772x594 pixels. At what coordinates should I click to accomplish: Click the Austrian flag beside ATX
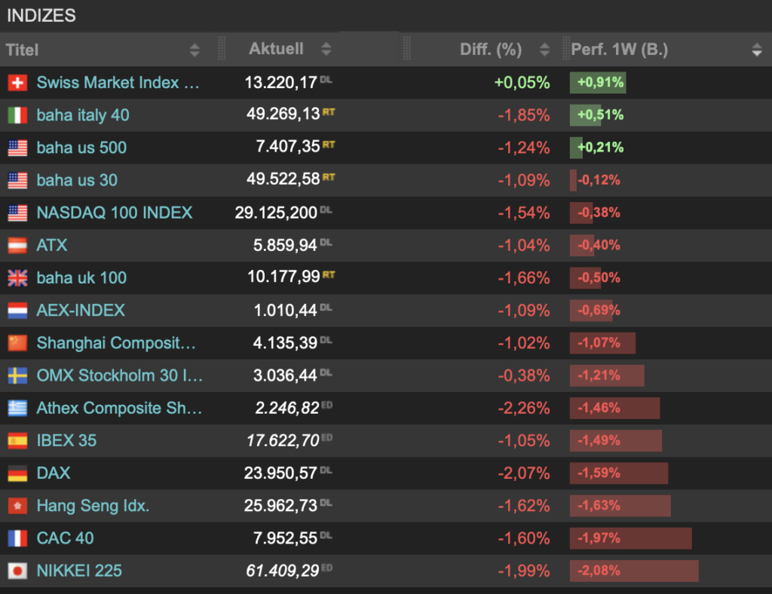click(x=17, y=245)
